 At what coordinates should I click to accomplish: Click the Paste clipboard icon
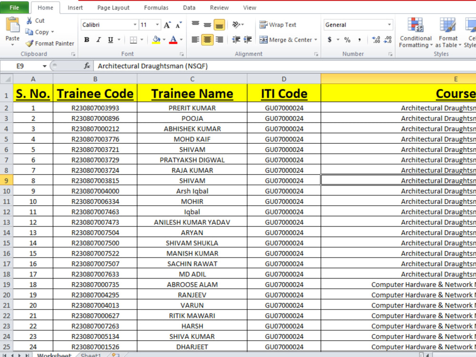13,25
